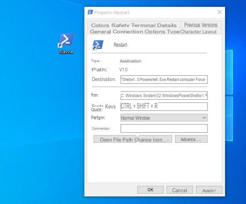Open the Advance settings button
Viewport: 246px width, 204px height.
pos(191,139)
